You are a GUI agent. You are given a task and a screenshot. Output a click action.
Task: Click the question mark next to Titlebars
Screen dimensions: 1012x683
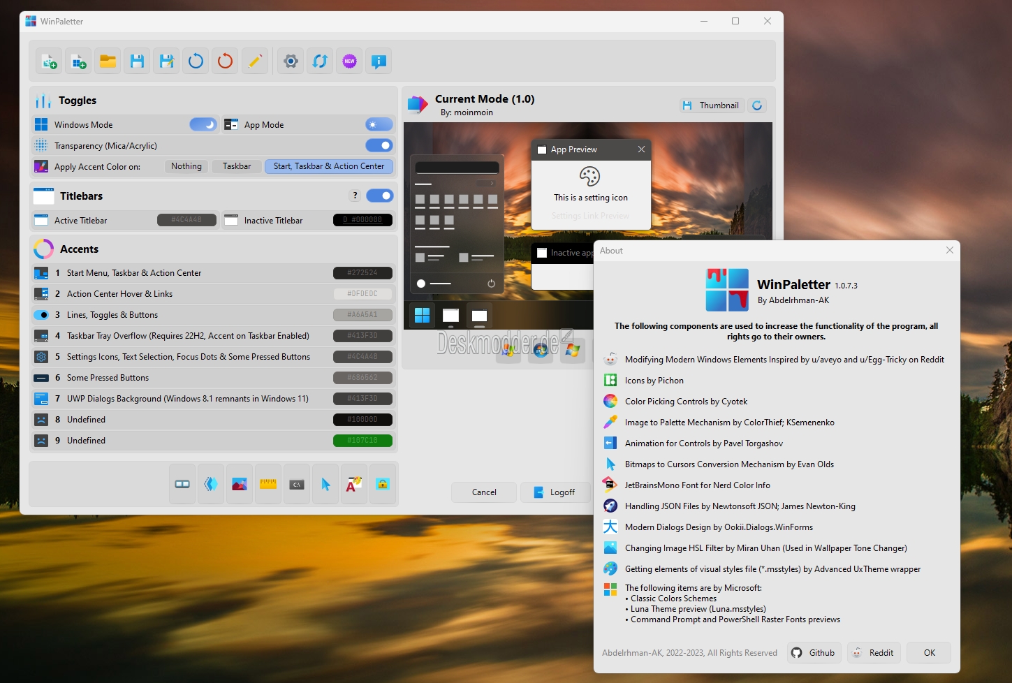(355, 196)
